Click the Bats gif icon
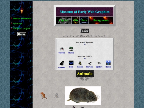 point(71,63)
